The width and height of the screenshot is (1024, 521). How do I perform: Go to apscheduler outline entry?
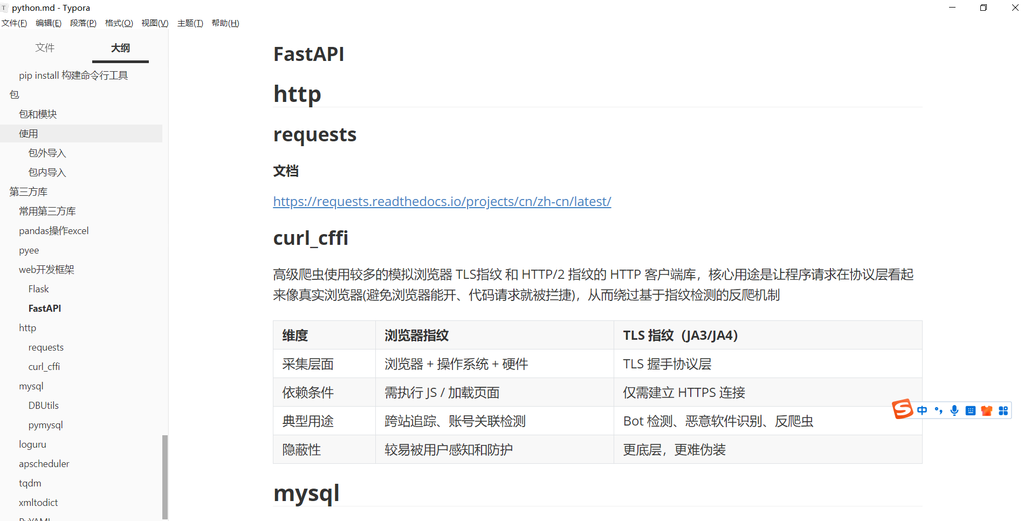[x=44, y=464]
